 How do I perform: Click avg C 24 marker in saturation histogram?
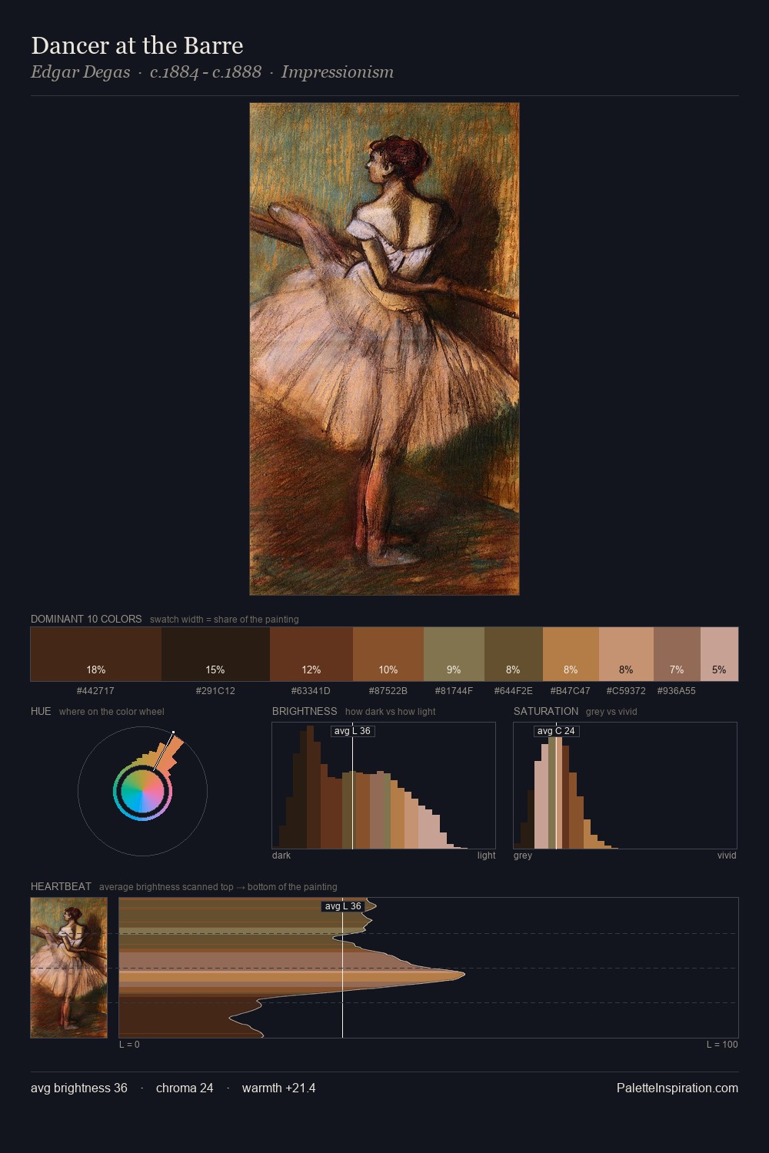pos(556,731)
